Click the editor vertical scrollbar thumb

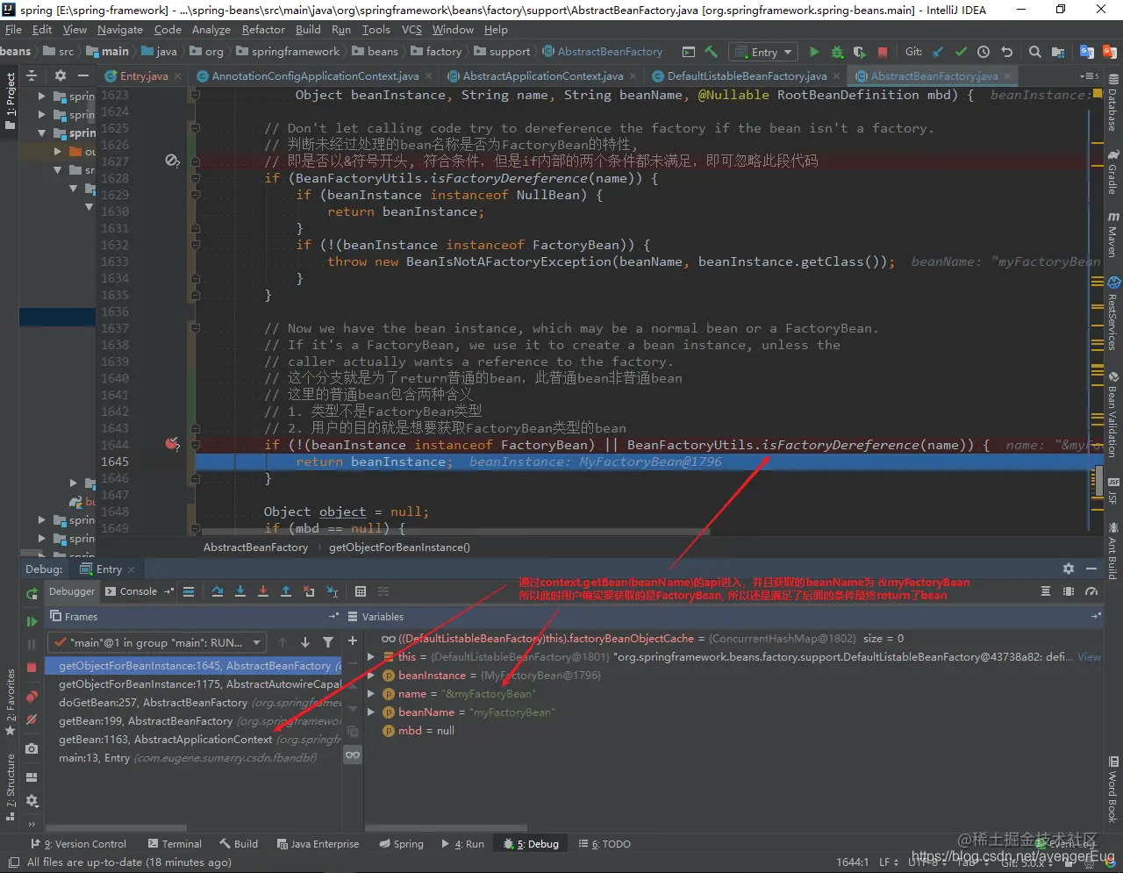pyautogui.click(x=1098, y=481)
